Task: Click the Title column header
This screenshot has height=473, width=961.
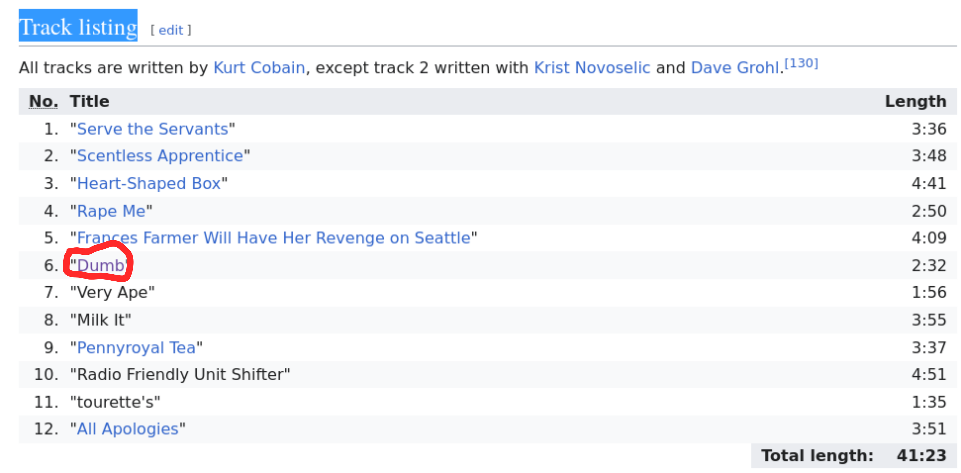Action: click(90, 102)
